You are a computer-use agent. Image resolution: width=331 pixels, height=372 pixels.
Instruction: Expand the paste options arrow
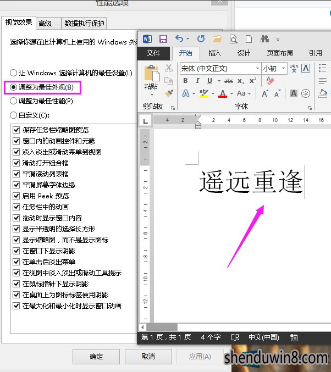(x=152, y=95)
